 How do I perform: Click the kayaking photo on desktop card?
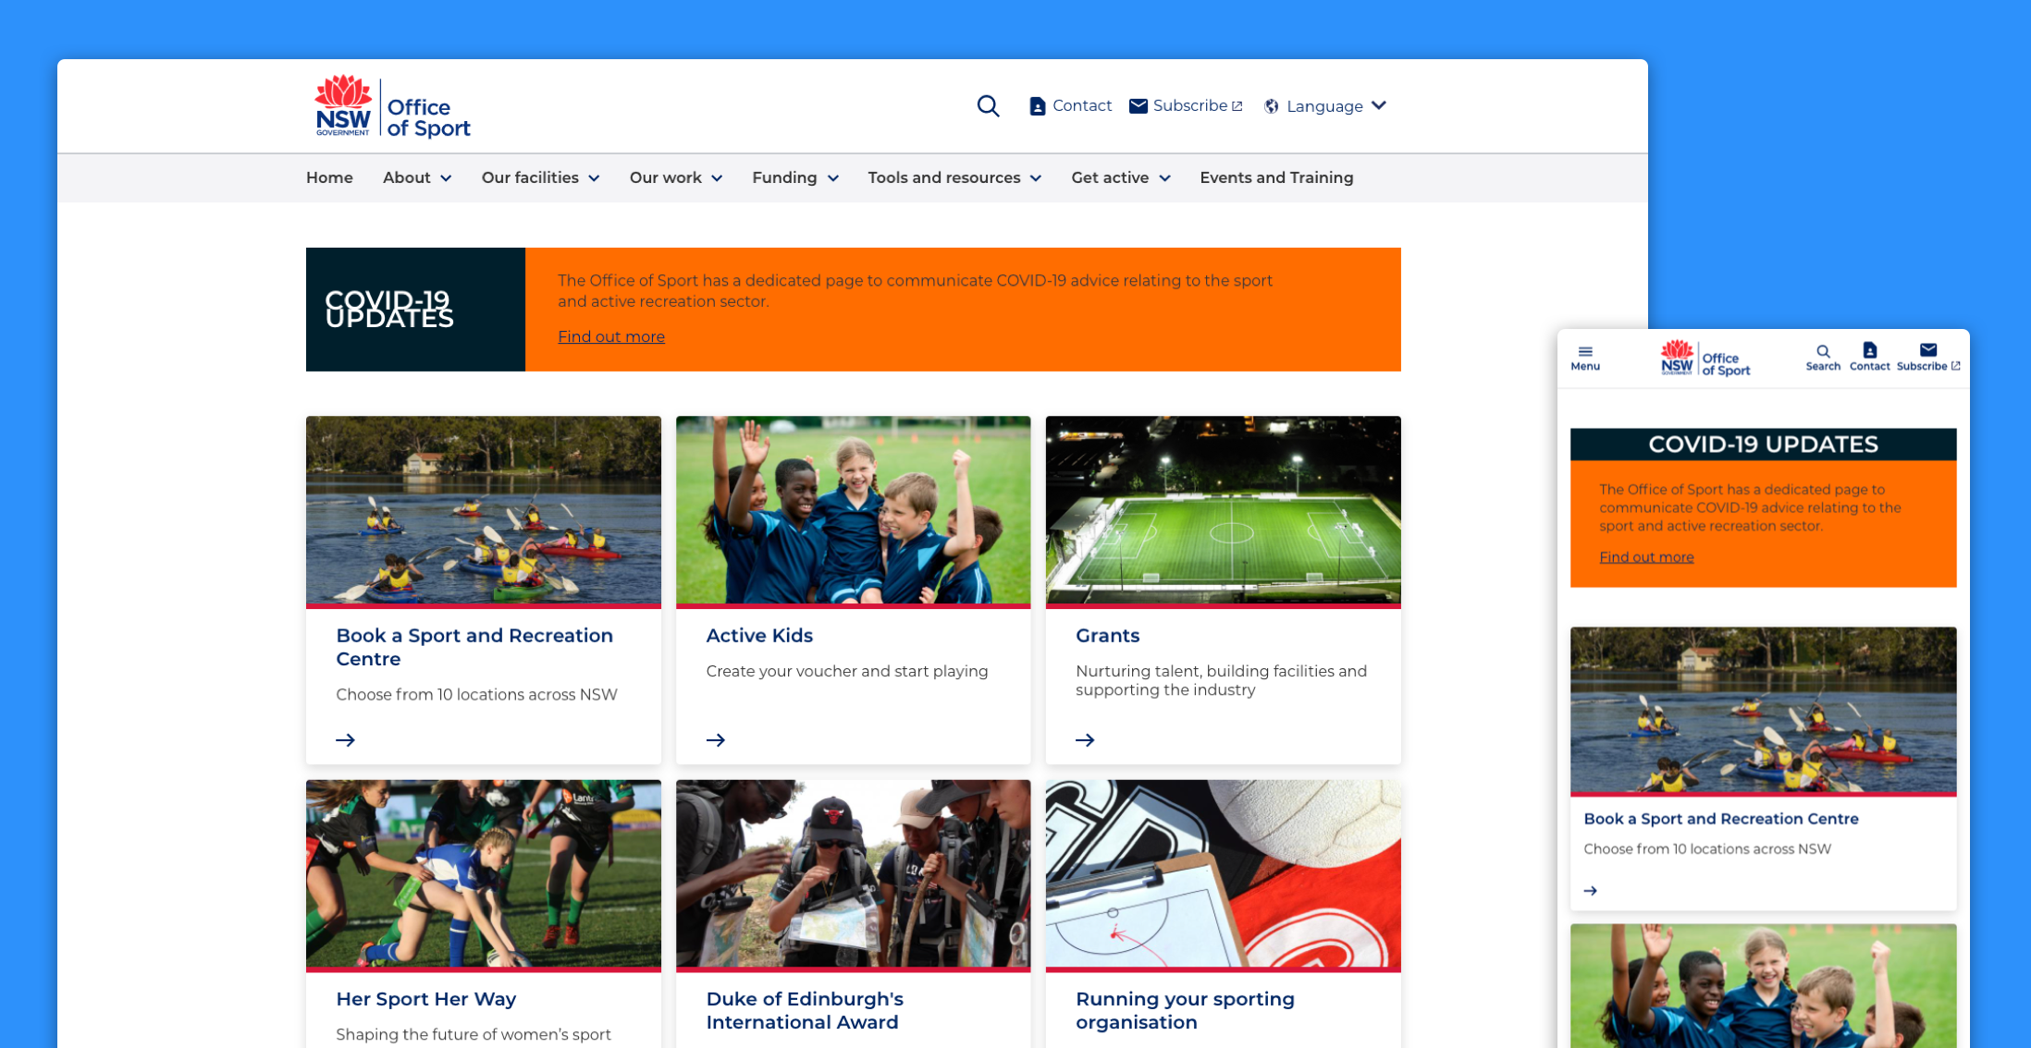tap(484, 510)
